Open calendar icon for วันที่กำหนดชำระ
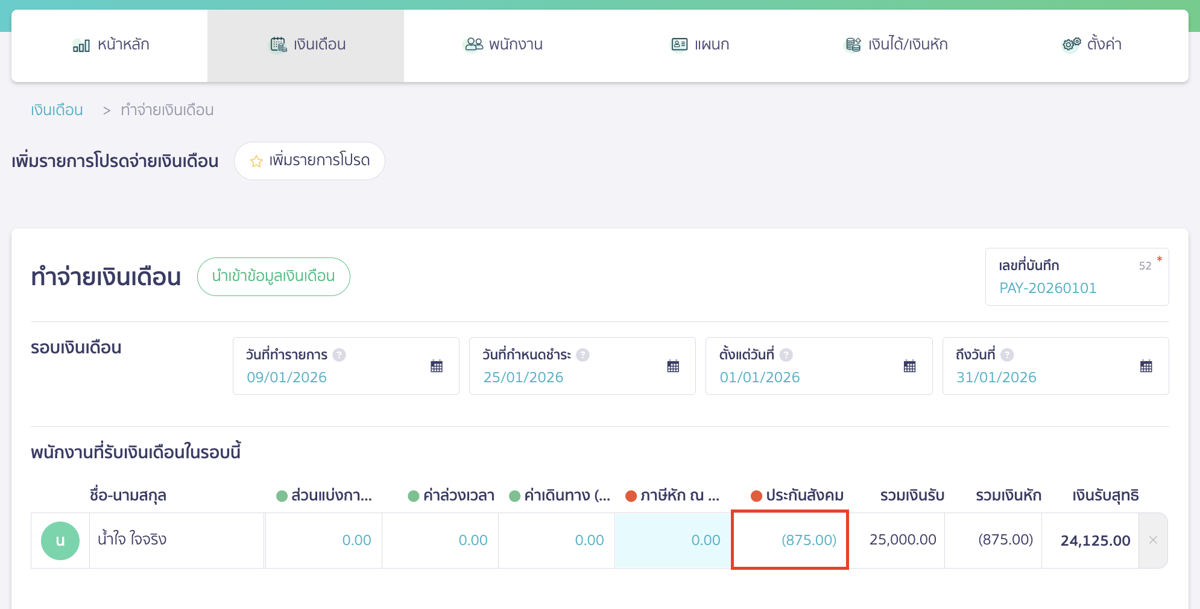This screenshot has width=1200, height=609. (x=673, y=366)
